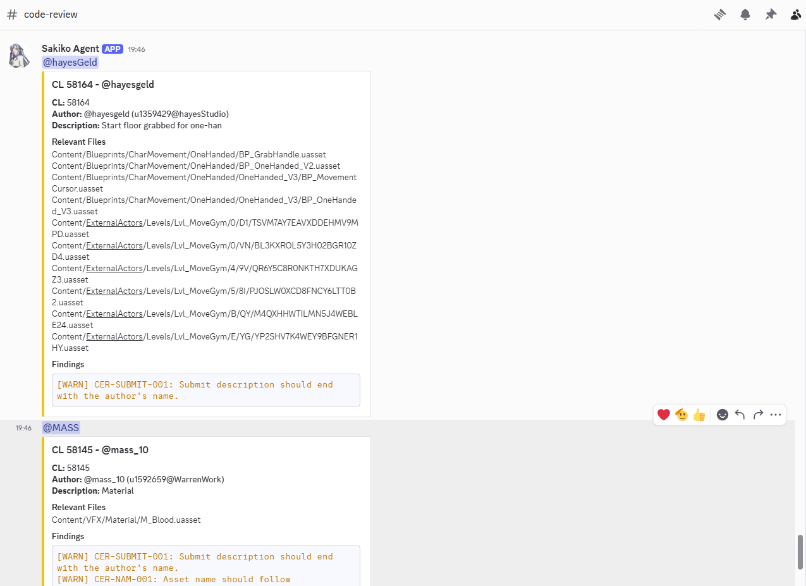Select the BP_GrabHandle.uasset file path

click(x=189, y=154)
